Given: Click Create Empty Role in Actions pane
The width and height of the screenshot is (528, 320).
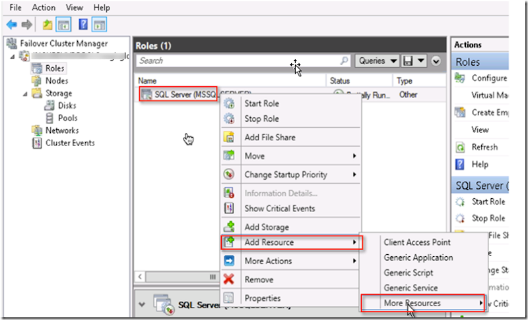Looking at the screenshot, I should (490, 113).
